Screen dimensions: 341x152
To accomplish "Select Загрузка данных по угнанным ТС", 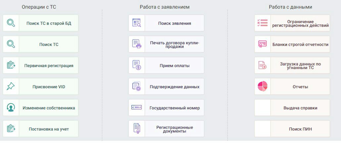I will pyautogui.click(x=292, y=65).
